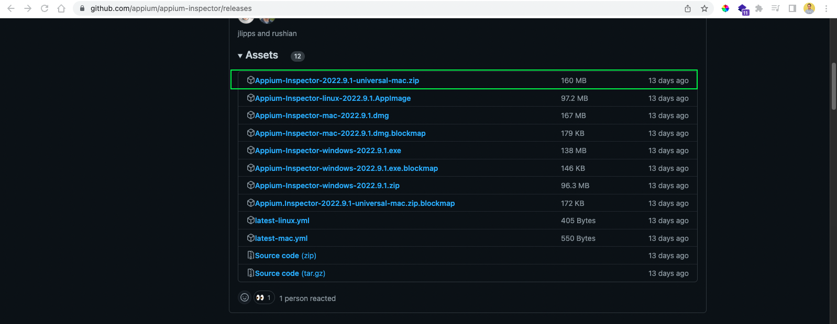The height and width of the screenshot is (324, 837).
Task: Open the graduation cap extension icon
Action: [x=743, y=9]
